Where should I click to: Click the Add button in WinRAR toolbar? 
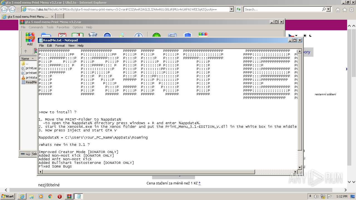click(x=30, y=39)
